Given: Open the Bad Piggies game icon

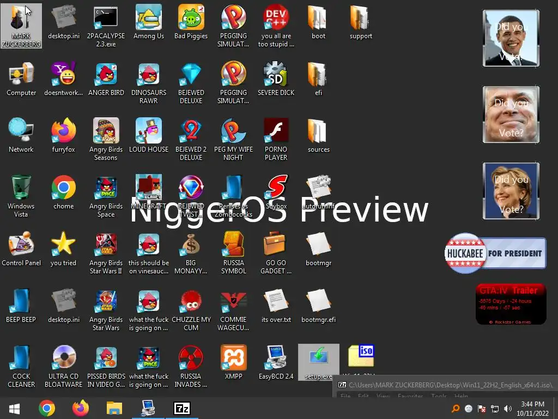Looking at the screenshot, I should point(191,21).
